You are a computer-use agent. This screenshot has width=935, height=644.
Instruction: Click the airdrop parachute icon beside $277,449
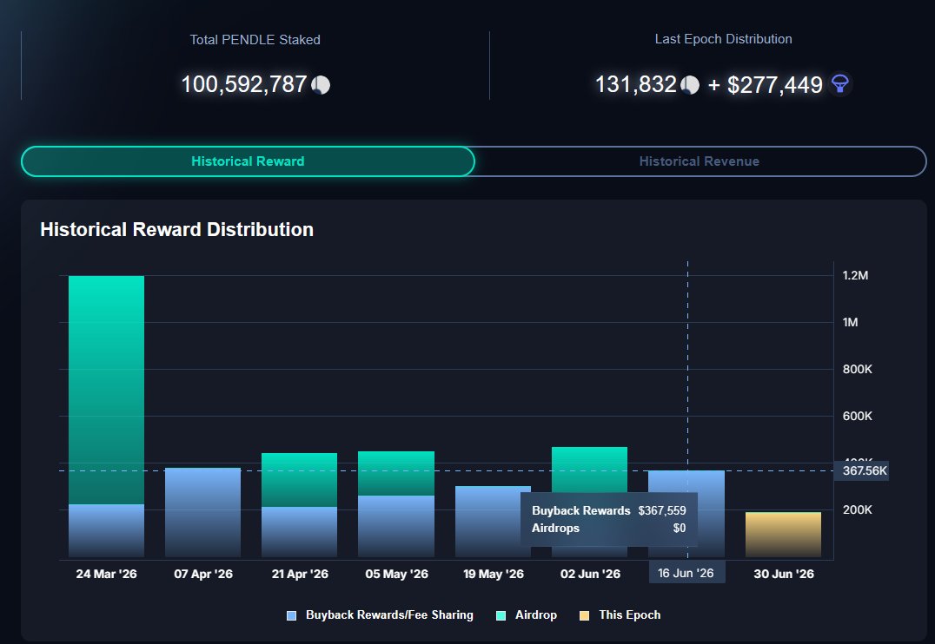(840, 84)
